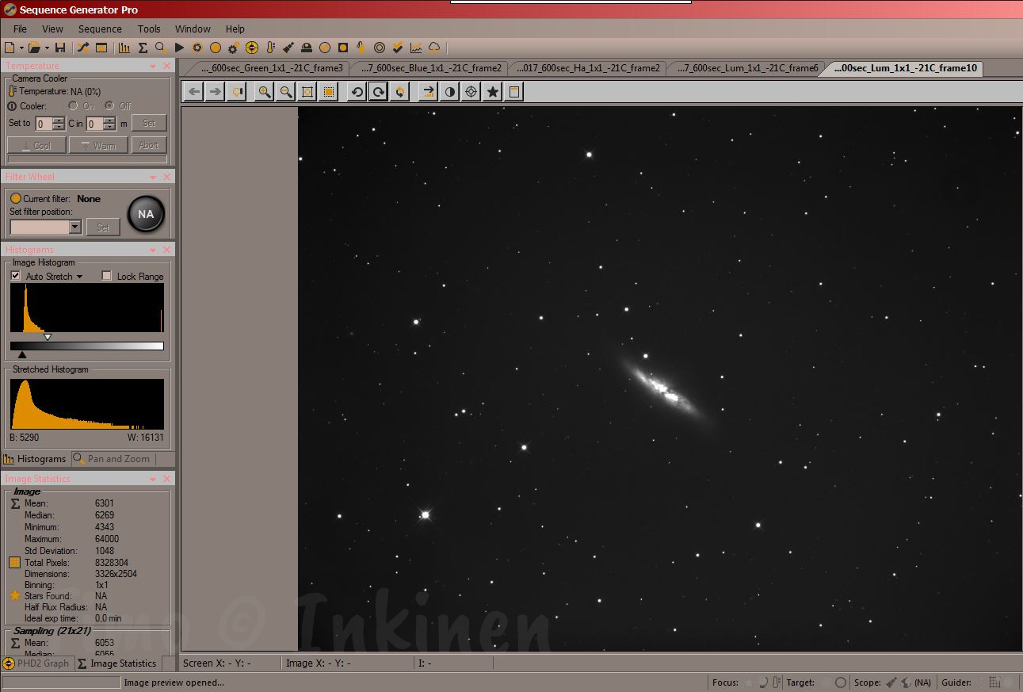Select the Cooler On radio button

[74, 106]
